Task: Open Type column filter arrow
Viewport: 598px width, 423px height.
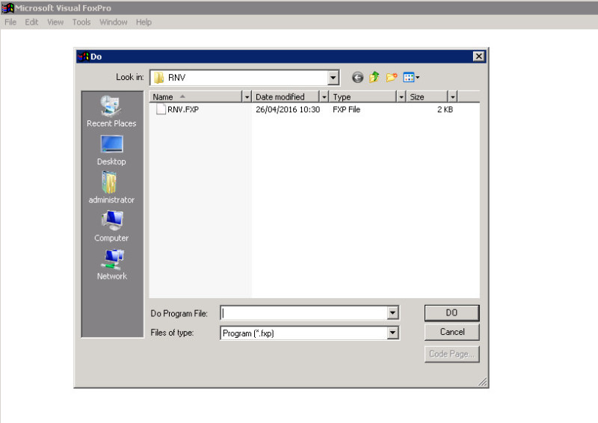Action: (401, 97)
